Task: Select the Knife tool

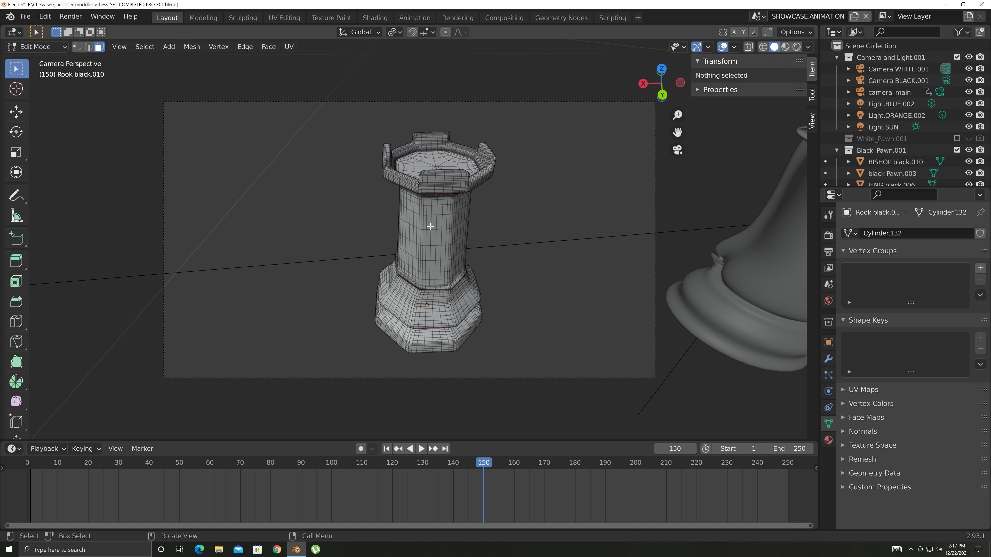Action: coord(16,341)
